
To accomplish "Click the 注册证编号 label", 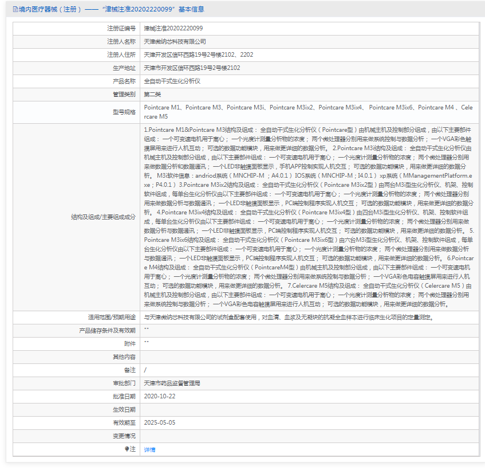I will click(121, 29).
